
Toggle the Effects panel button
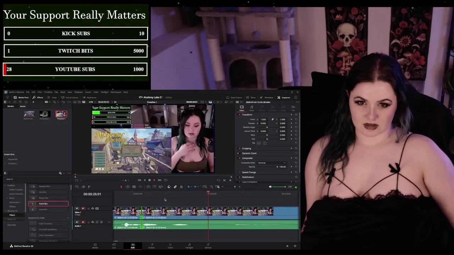[38, 97]
